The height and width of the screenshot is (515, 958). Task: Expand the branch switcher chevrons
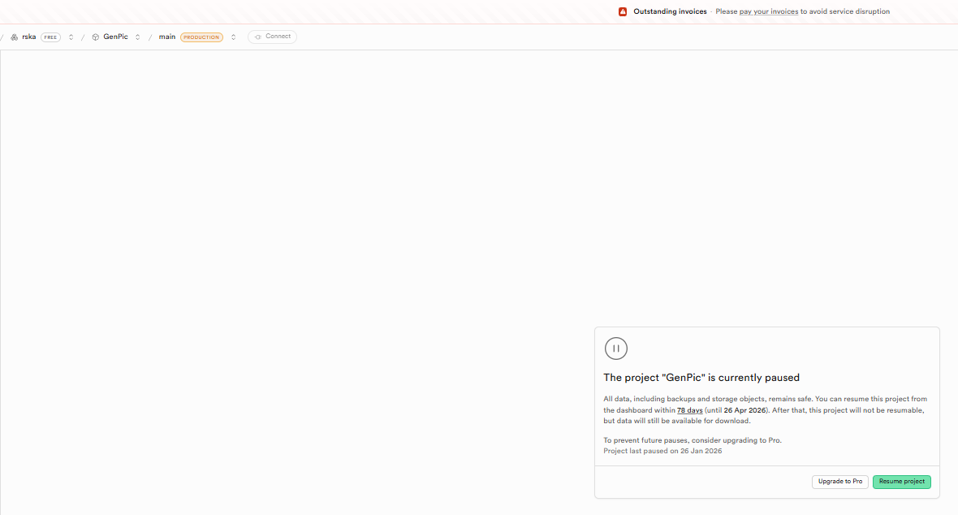233,37
